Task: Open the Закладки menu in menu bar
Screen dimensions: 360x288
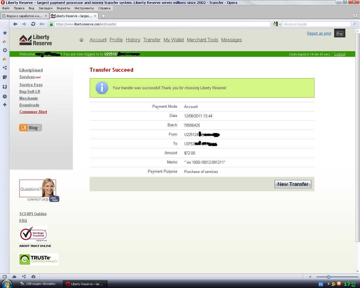Action: [x=45, y=8]
